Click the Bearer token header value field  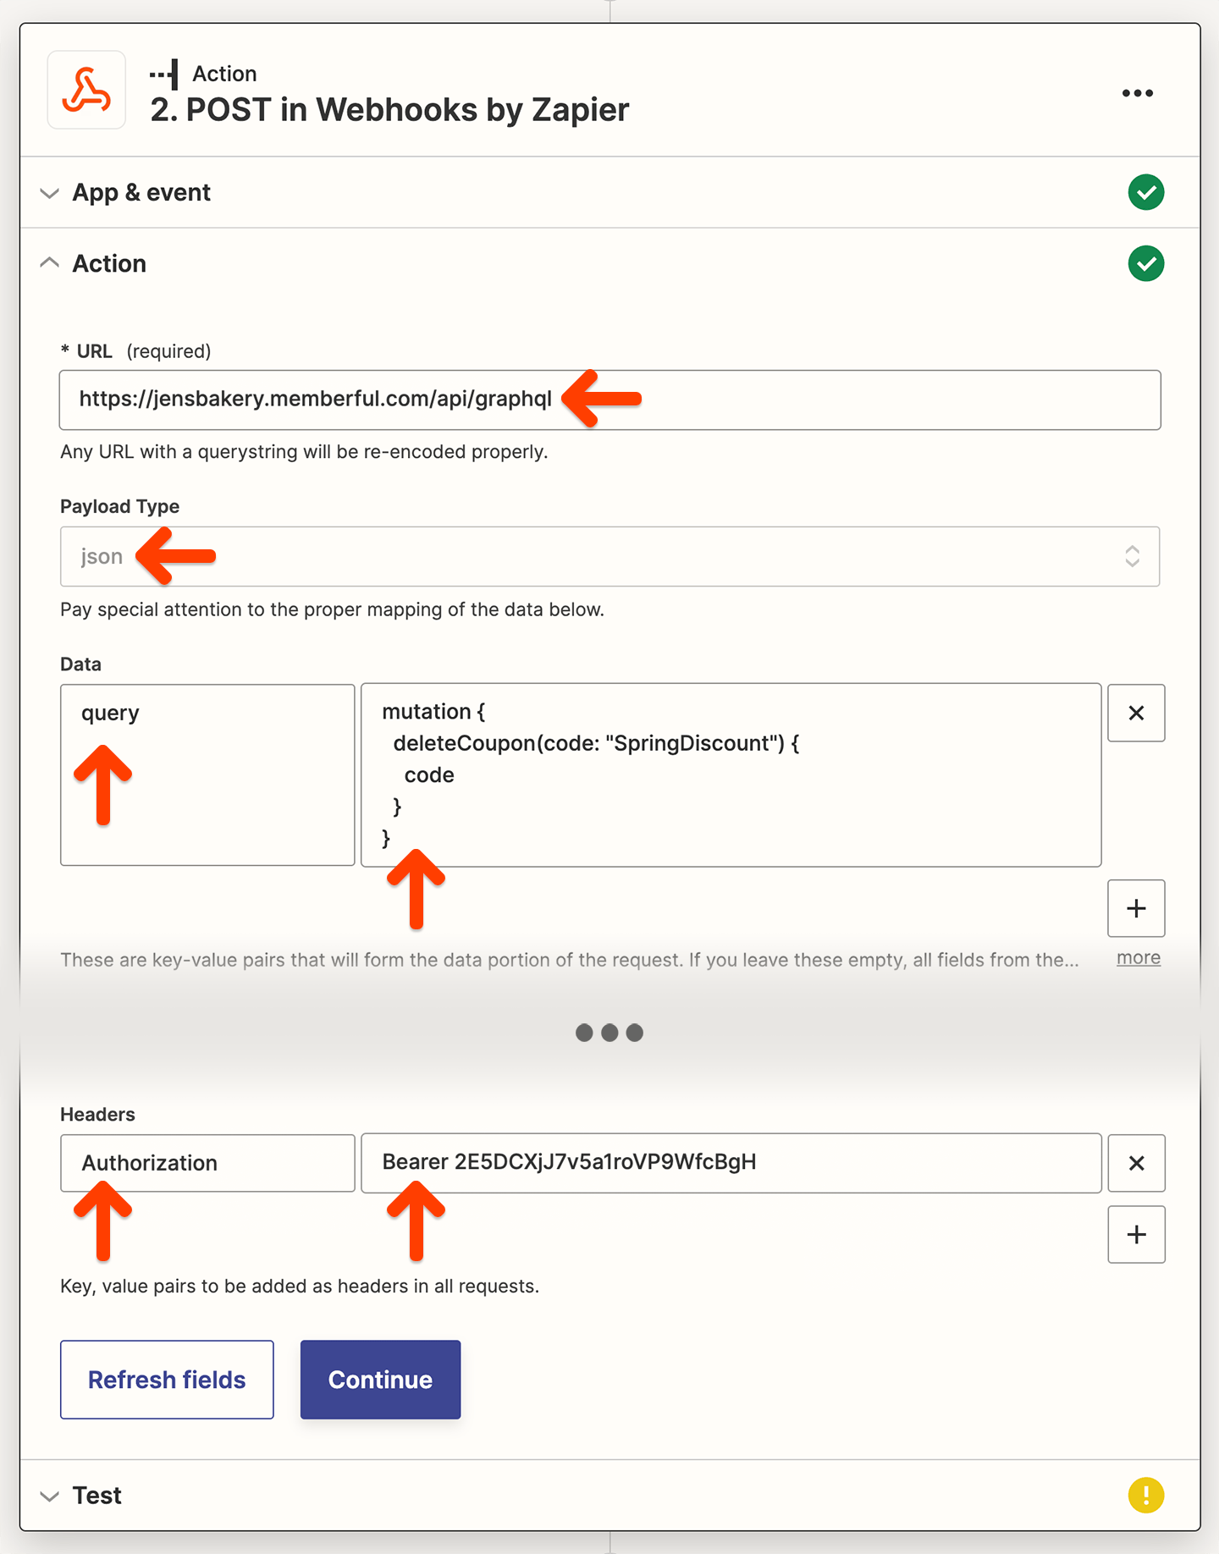pyautogui.click(x=731, y=1163)
